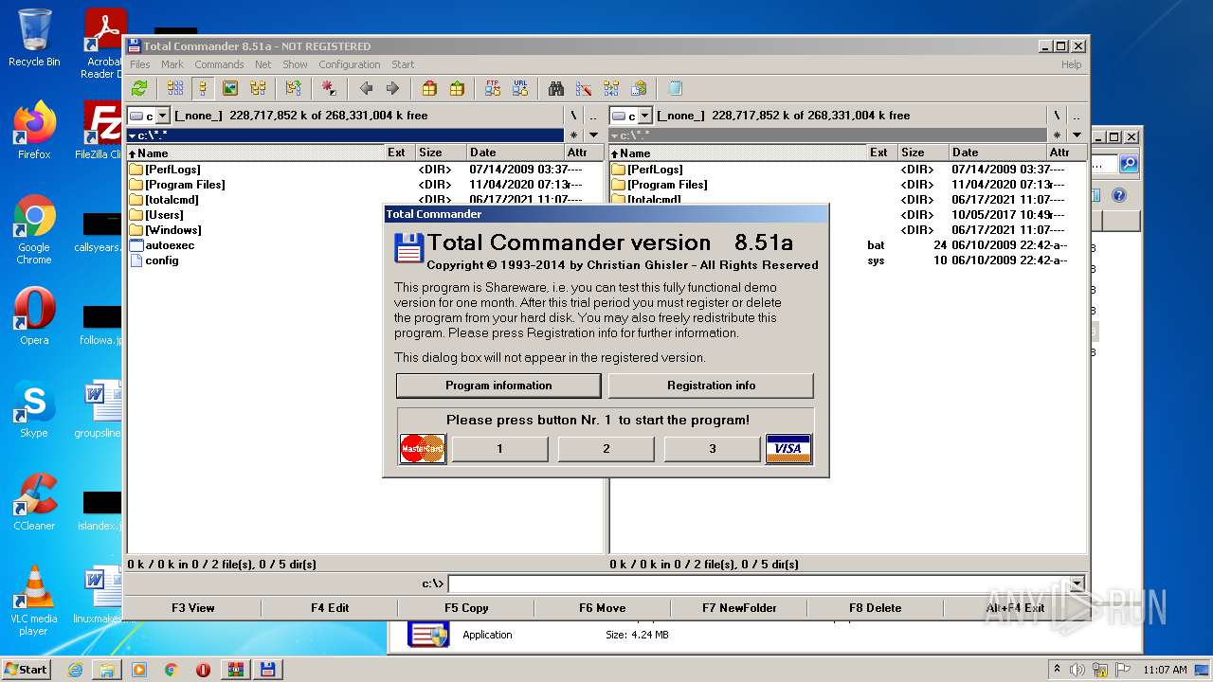1213x682 pixels.
Task: Open the Notepad toolbar icon
Action: tap(675, 88)
